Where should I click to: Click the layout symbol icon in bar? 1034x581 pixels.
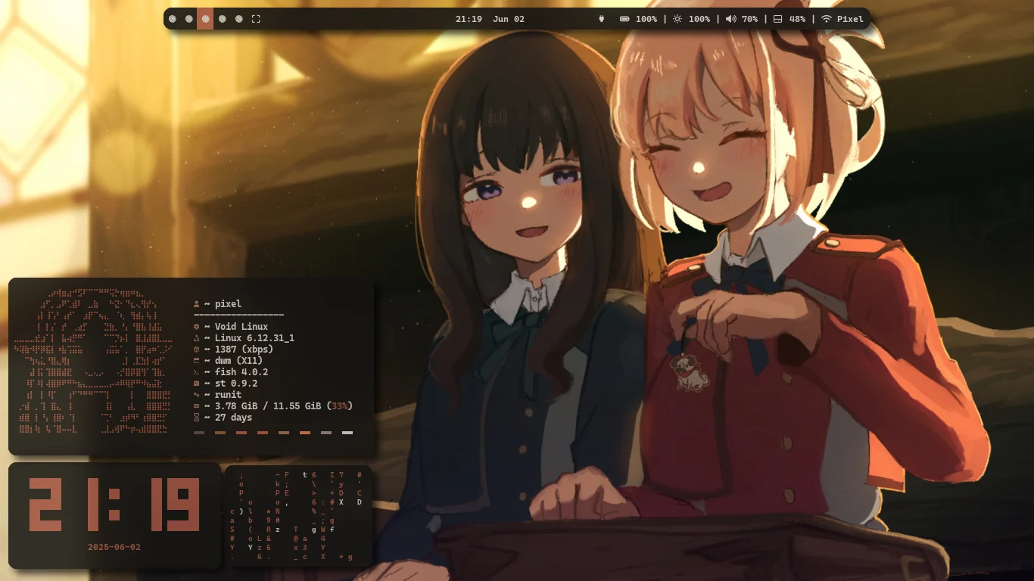pyautogui.click(x=256, y=19)
